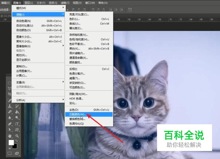Open the 编辑(E) menu
The image size is (220, 159).
coord(5,3)
